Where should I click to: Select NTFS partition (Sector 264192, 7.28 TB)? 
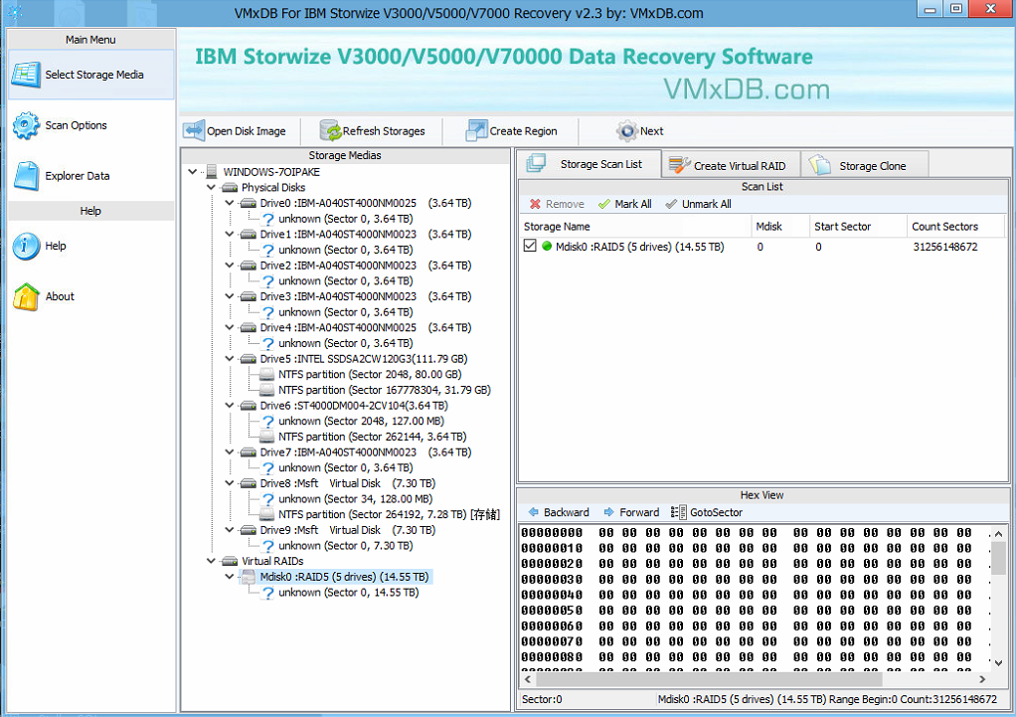pos(389,514)
